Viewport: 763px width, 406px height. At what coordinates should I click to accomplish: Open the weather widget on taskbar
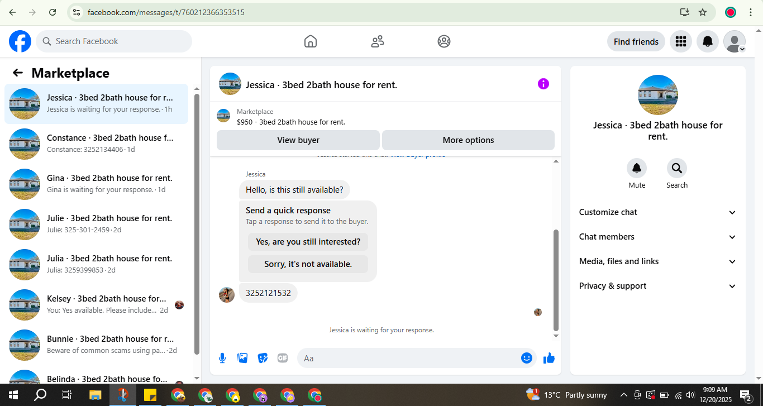pos(566,395)
